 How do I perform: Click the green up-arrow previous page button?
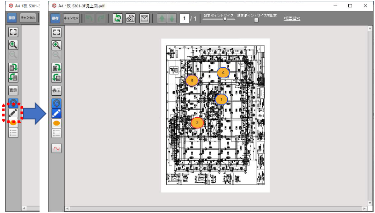[x=162, y=18]
